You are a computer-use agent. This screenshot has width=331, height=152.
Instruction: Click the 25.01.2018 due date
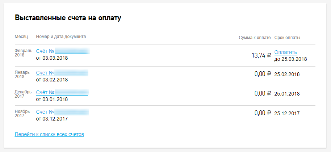click(x=287, y=94)
